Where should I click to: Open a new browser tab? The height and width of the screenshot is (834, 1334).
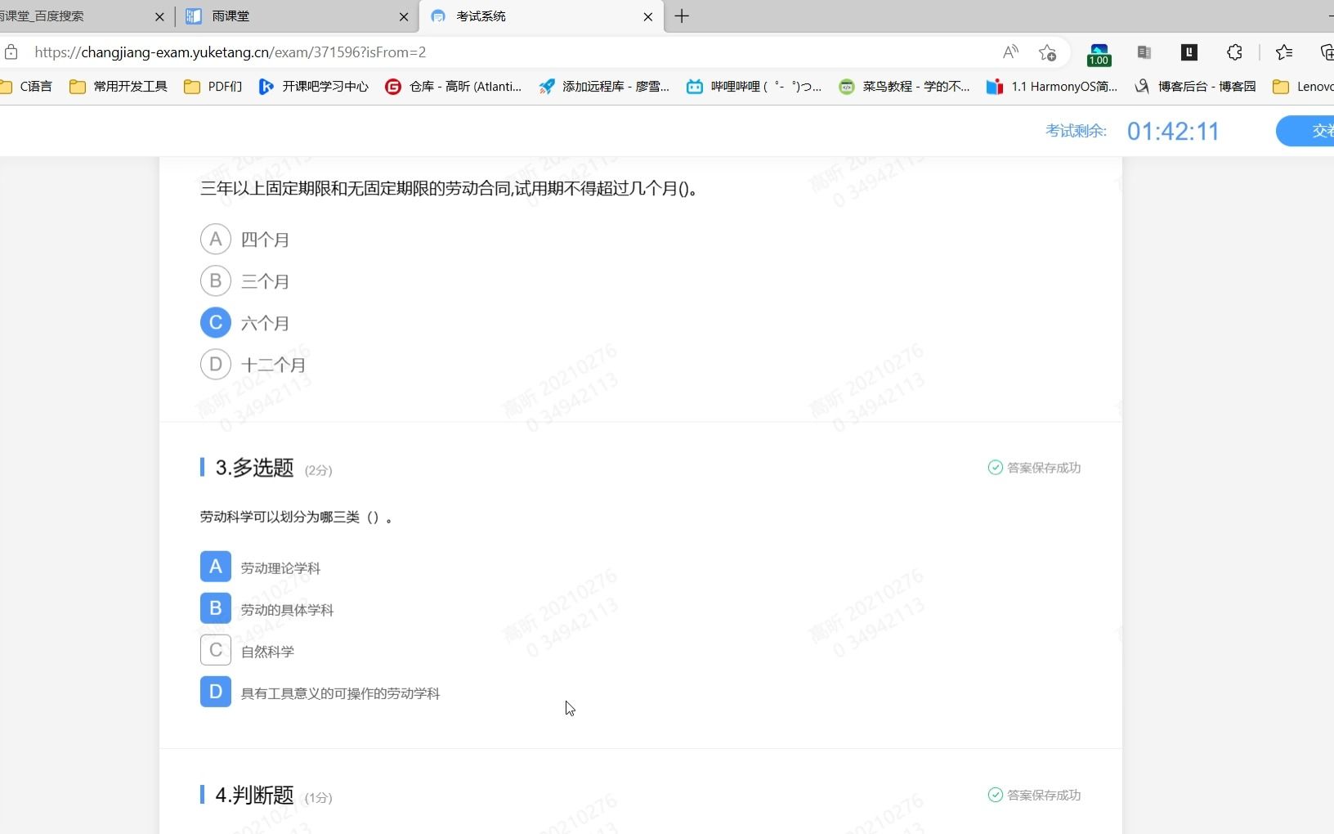click(682, 16)
